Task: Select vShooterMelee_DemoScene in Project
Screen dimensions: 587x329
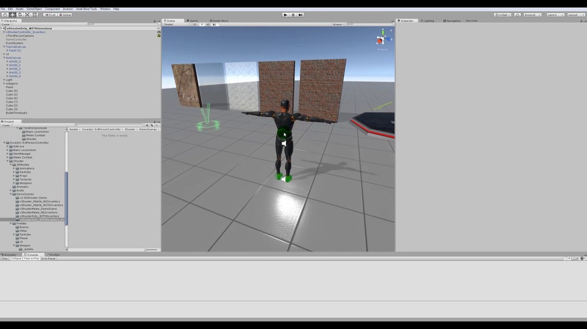Action: click(38, 209)
